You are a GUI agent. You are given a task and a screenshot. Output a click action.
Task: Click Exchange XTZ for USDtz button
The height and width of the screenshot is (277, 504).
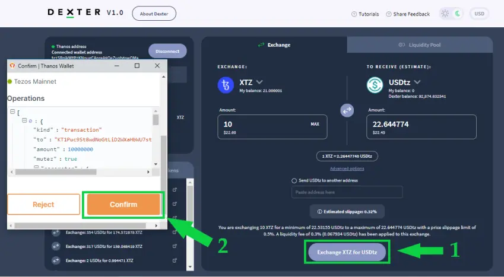point(347,252)
